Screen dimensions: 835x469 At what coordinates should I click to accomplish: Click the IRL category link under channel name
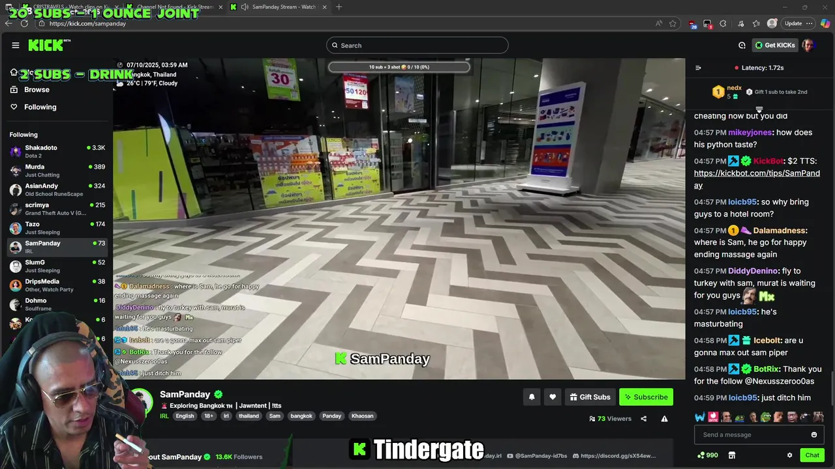coord(164,416)
